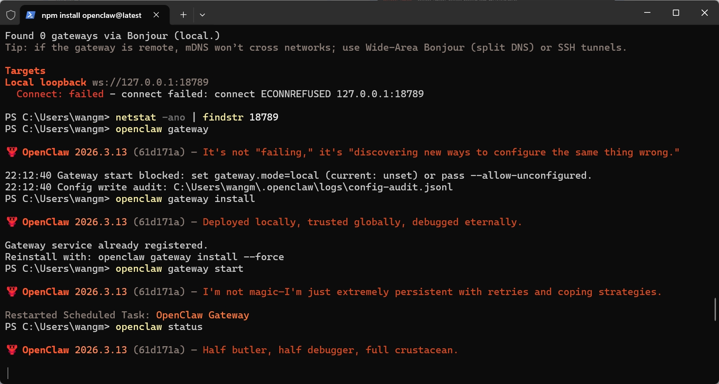Open a new terminal tab
Screen dimensions: 719x384
click(183, 15)
